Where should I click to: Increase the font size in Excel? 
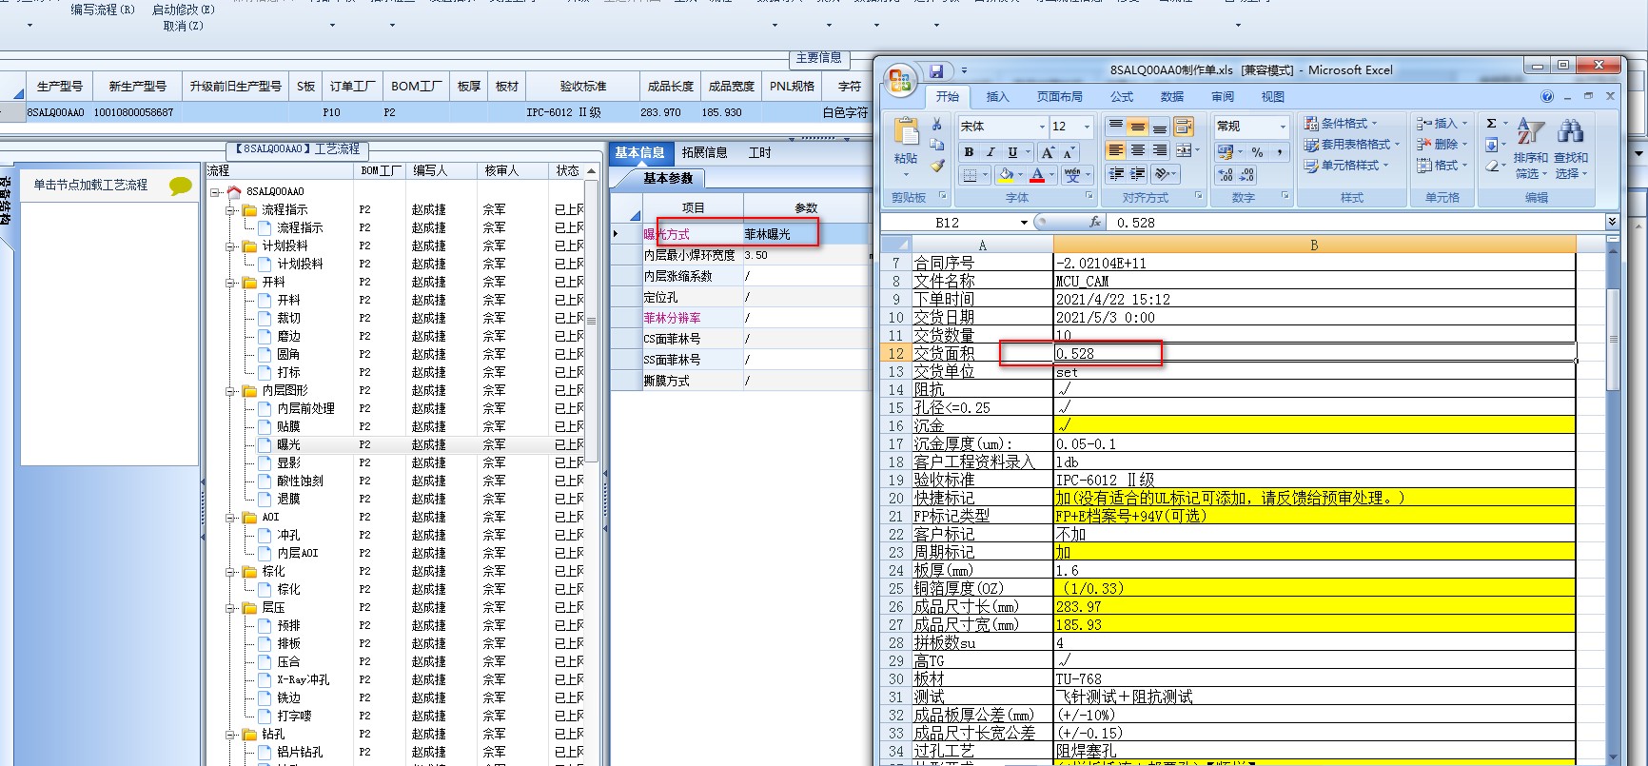(x=1048, y=151)
